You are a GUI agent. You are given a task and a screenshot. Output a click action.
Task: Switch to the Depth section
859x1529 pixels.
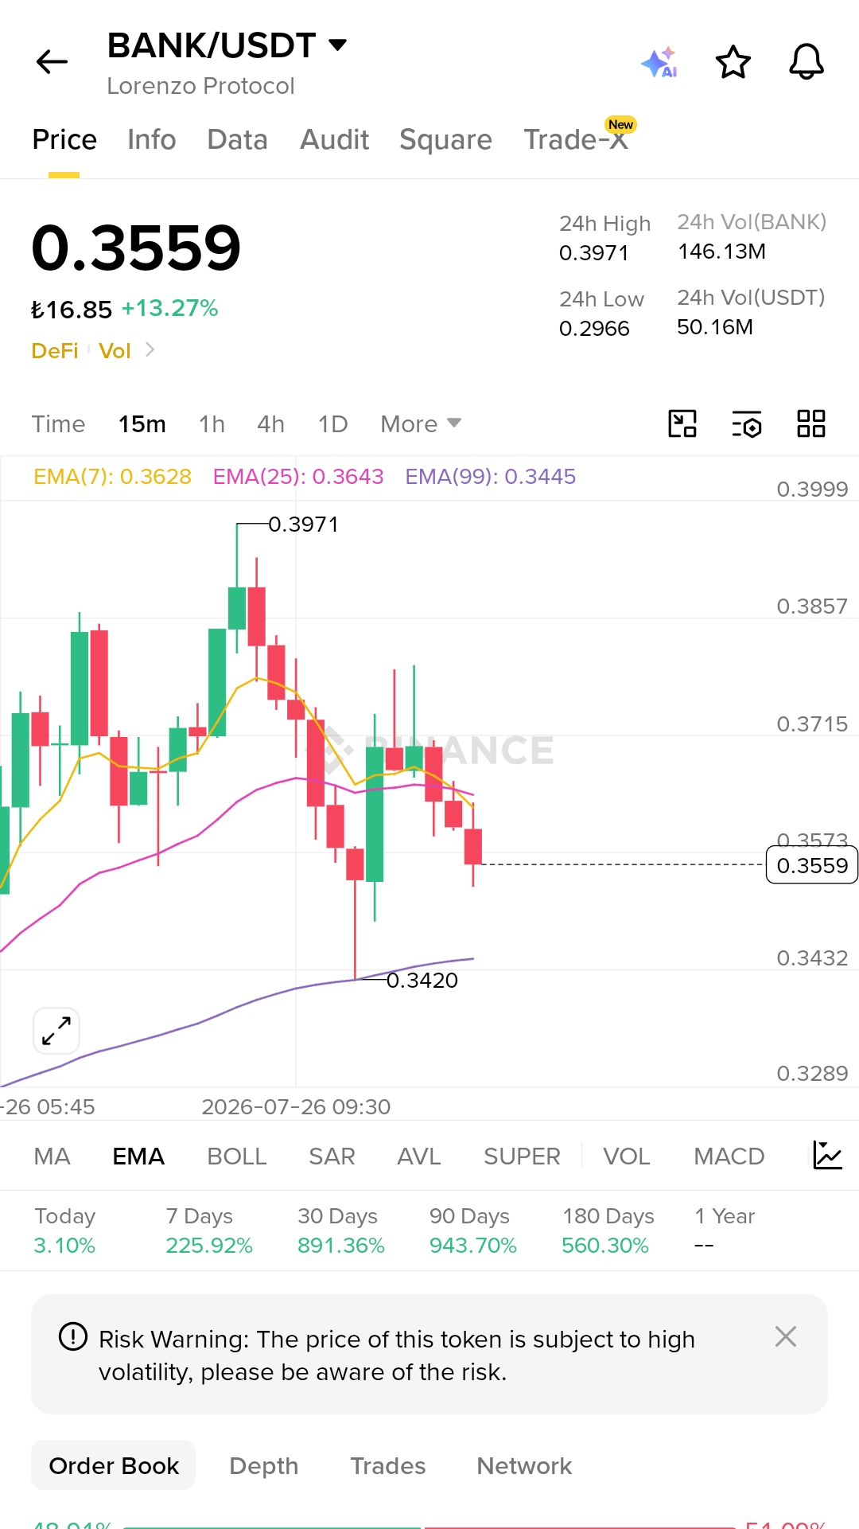264,1465
